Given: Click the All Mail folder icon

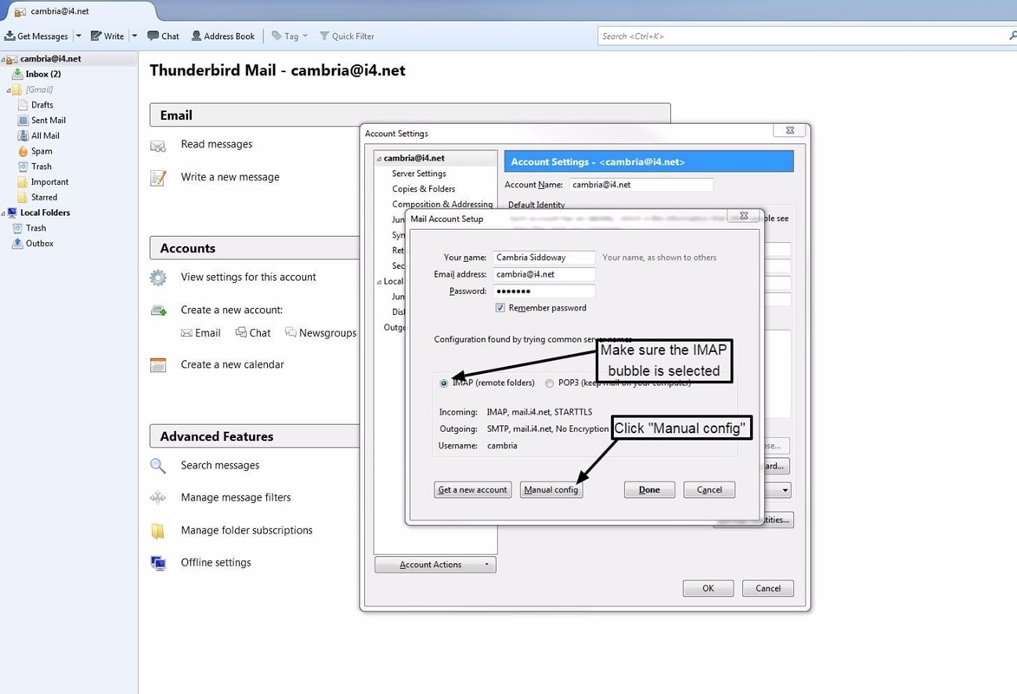Looking at the screenshot, I should [x=23, y=135].
